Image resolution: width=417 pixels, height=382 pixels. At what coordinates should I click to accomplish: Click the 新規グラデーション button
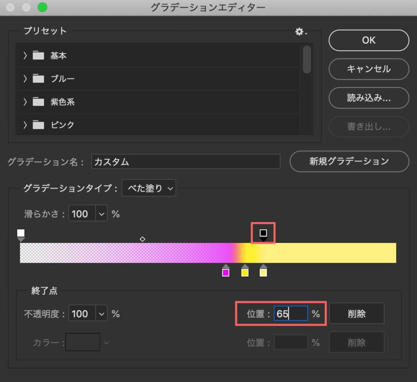[349, 161]
